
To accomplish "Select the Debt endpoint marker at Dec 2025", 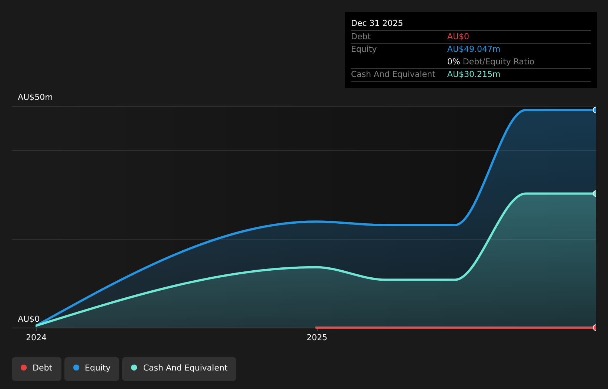I will click(x=595, y=327).
